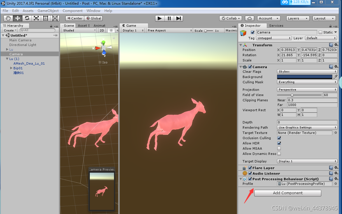This screenshot has height=214, width=342.
Task: Click the GameObject cube icon in Inspector
Action: [243, 33]
